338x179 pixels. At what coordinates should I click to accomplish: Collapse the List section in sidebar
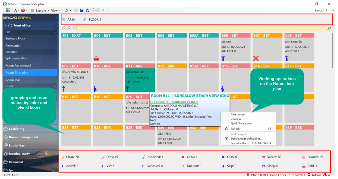55,32
